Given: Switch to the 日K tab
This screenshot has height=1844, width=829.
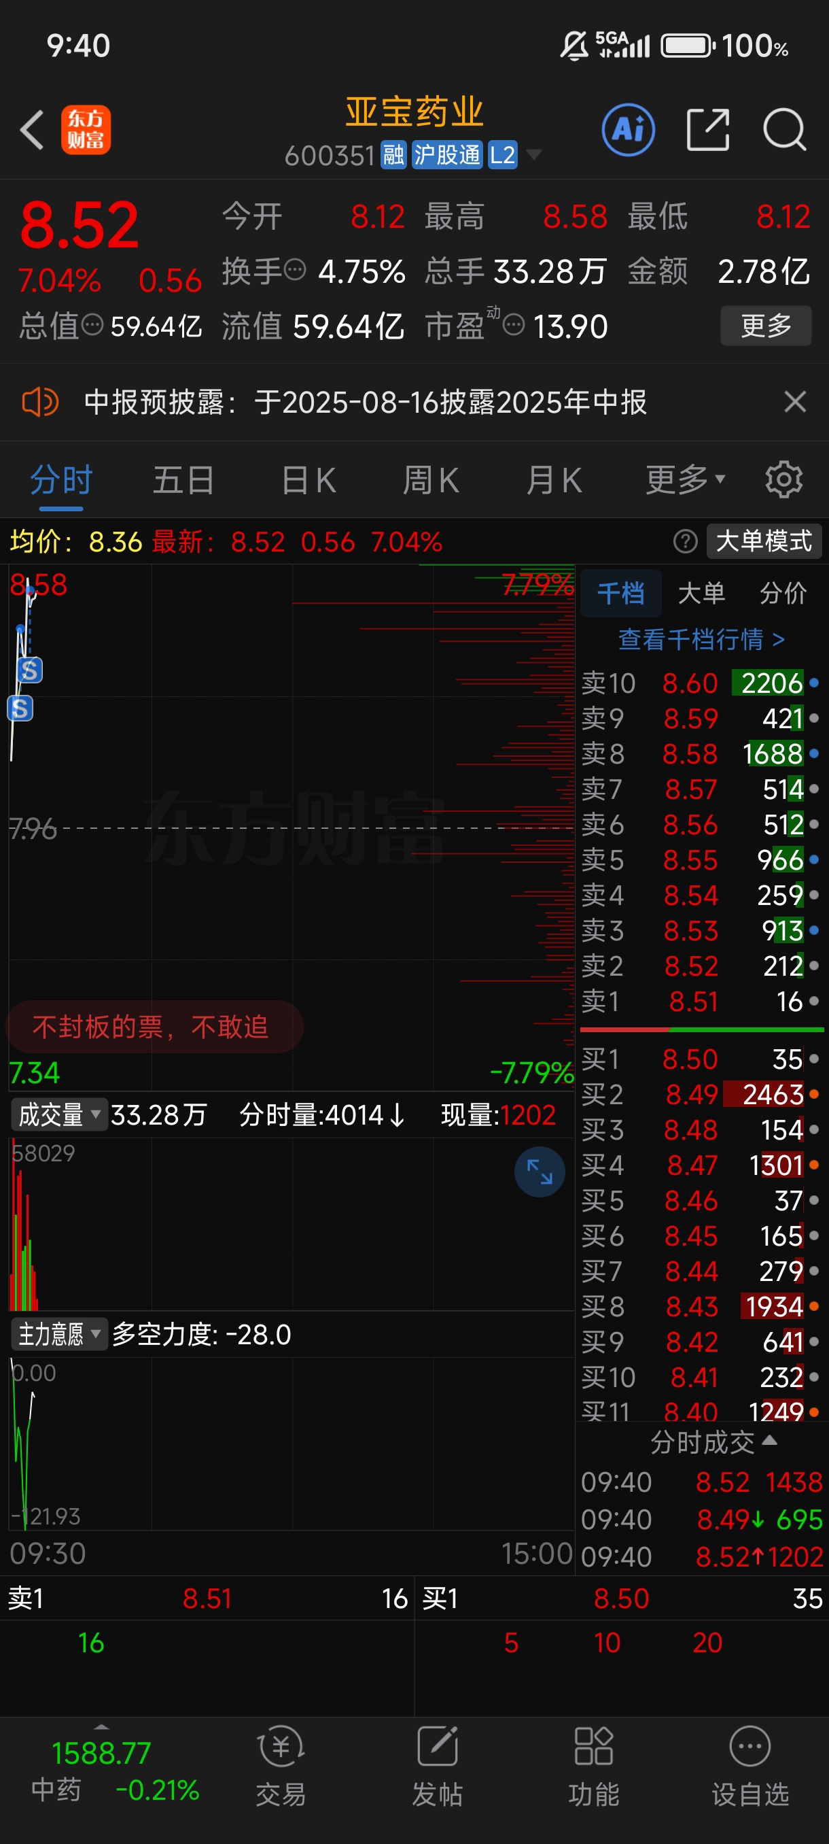Looking at the screenshot, I should (x=309, y=479).
